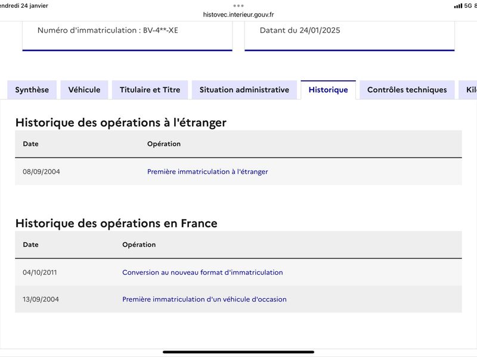Open Conversion au nouveau format d'immatriculation link
This screenshot has width=477, height=357.
(x=203, y=273)
